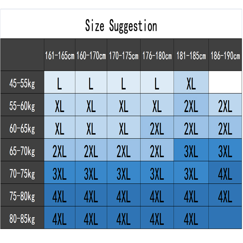Click the 186-190cm column header

[225, 56]
